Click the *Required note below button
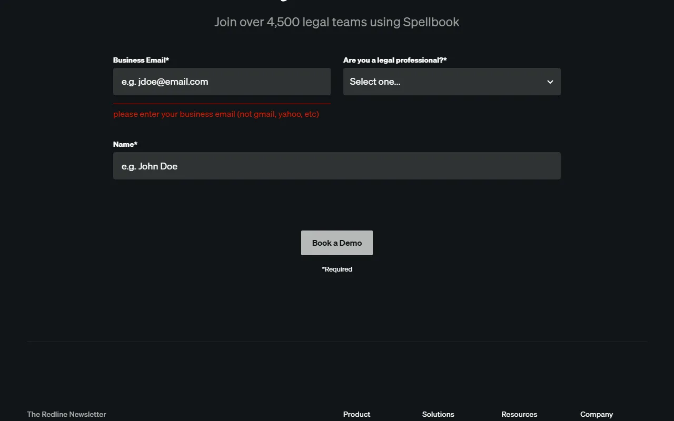674x421 pixels. point(337,269)
